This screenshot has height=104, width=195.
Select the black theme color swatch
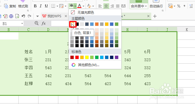tap(77, 24)
